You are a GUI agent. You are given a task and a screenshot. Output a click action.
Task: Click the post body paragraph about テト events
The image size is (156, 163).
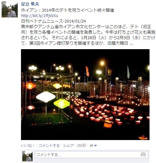click(88, 35)
